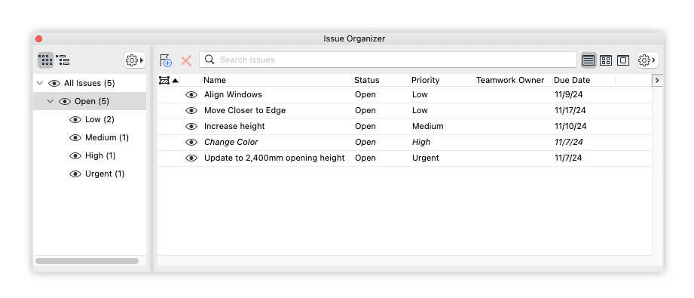Switch to the list view layout icon
Viewport: 694px width, 298px height.
point(589,60)
